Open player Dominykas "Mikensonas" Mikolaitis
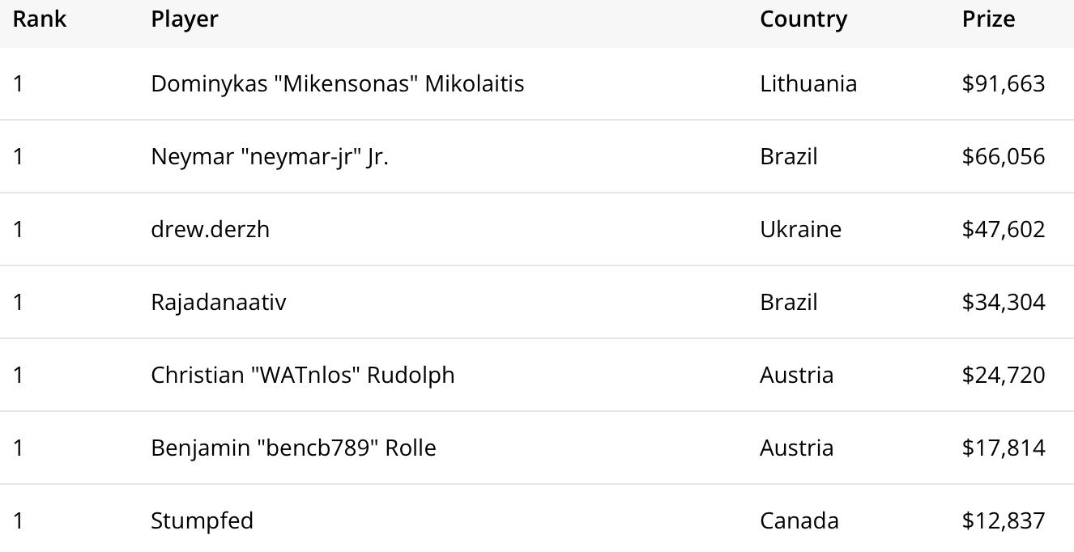Screen dimensions: 1074x552 coord(337,83)
